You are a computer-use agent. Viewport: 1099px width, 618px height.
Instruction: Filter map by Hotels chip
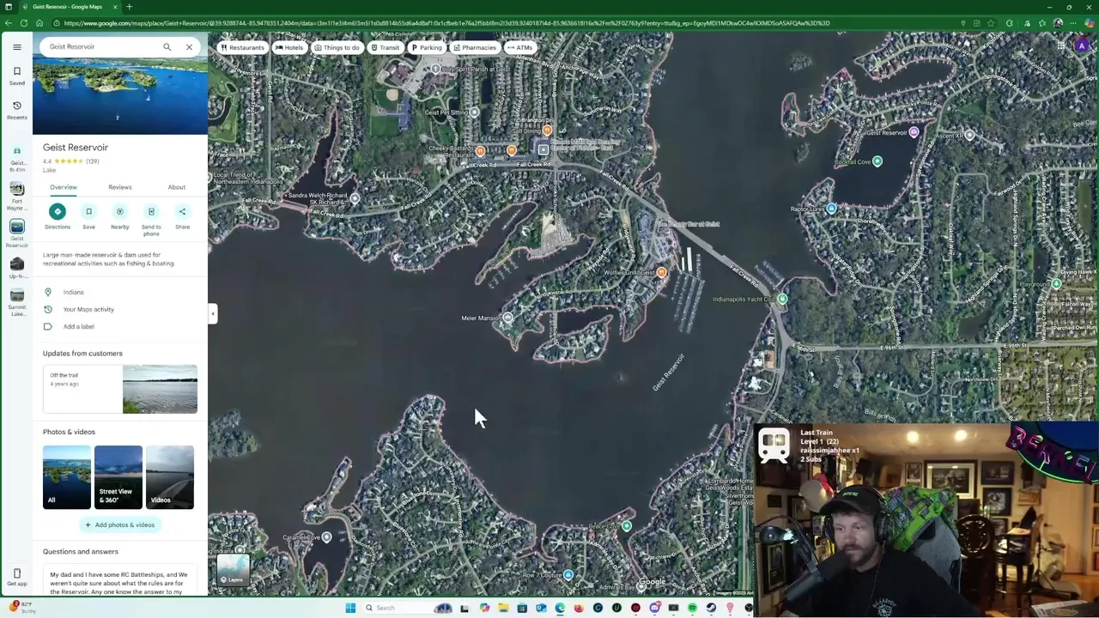tap(289, 47)
